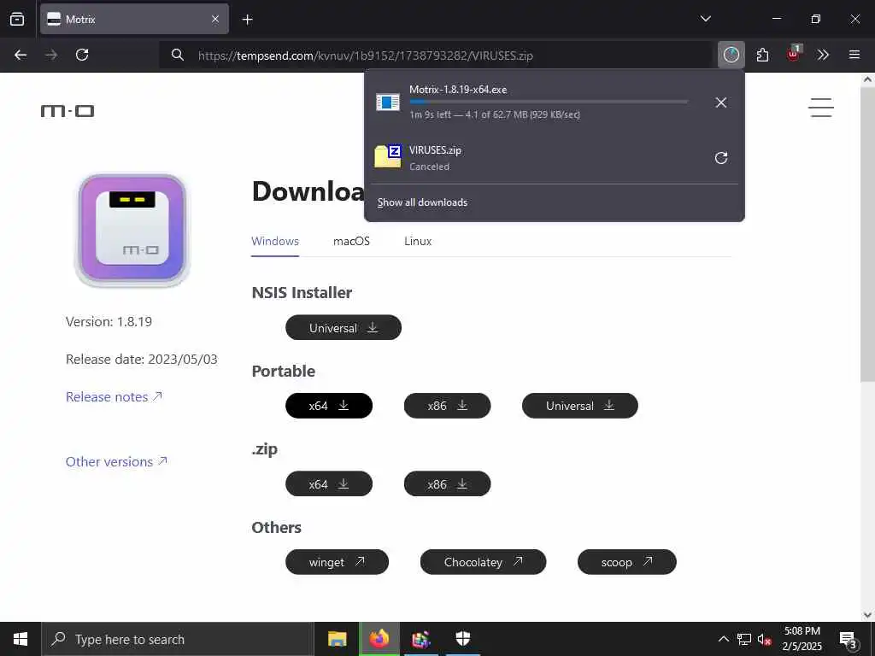This screenshot has width=875, height=656.
Task: Open the Chocolatey link
Action: point(483,562)
